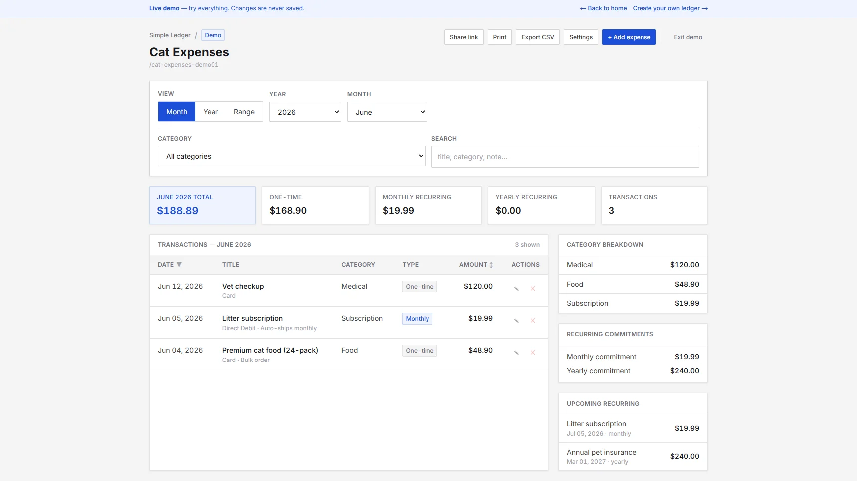Click the TITLE column header
857x481 pixels.
[231, 265]
